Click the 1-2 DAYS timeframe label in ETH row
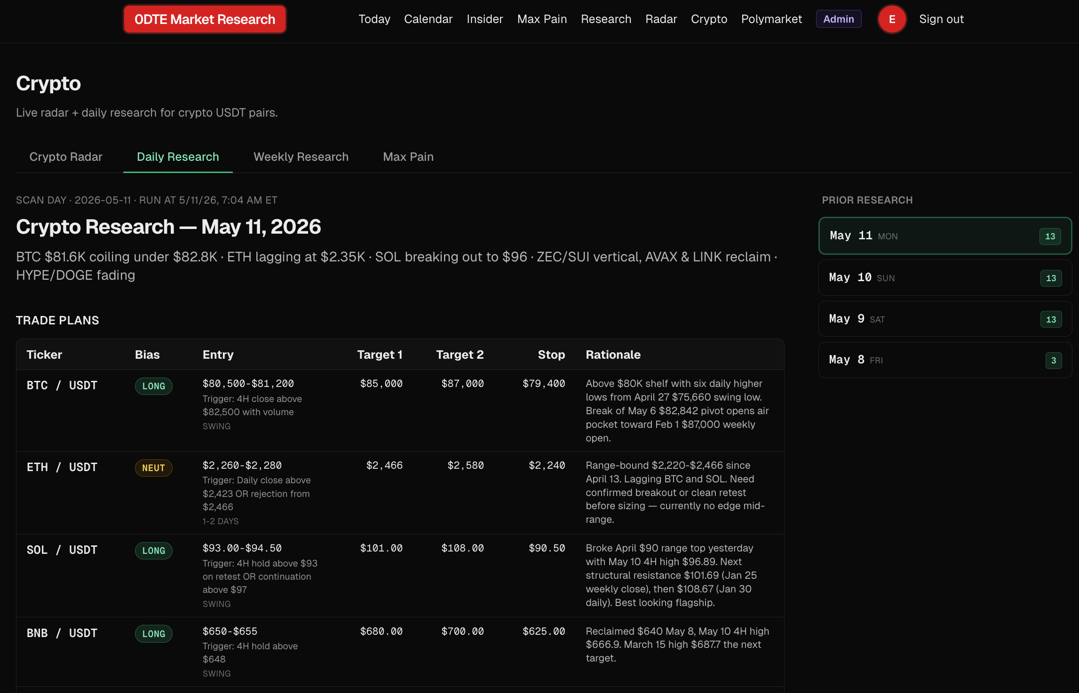 click(221, 521)
